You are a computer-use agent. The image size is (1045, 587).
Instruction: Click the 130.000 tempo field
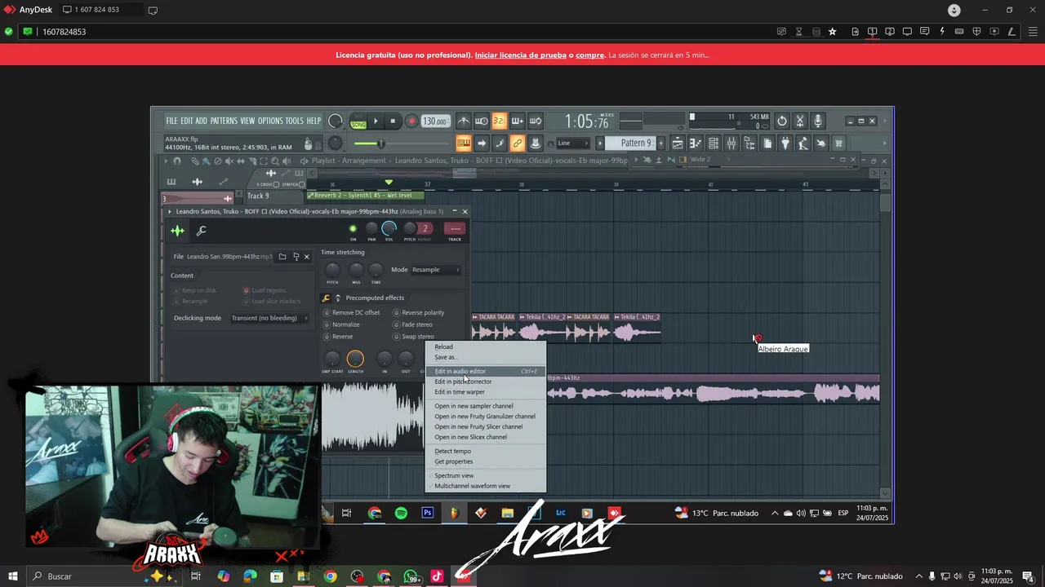click(435, 121)
